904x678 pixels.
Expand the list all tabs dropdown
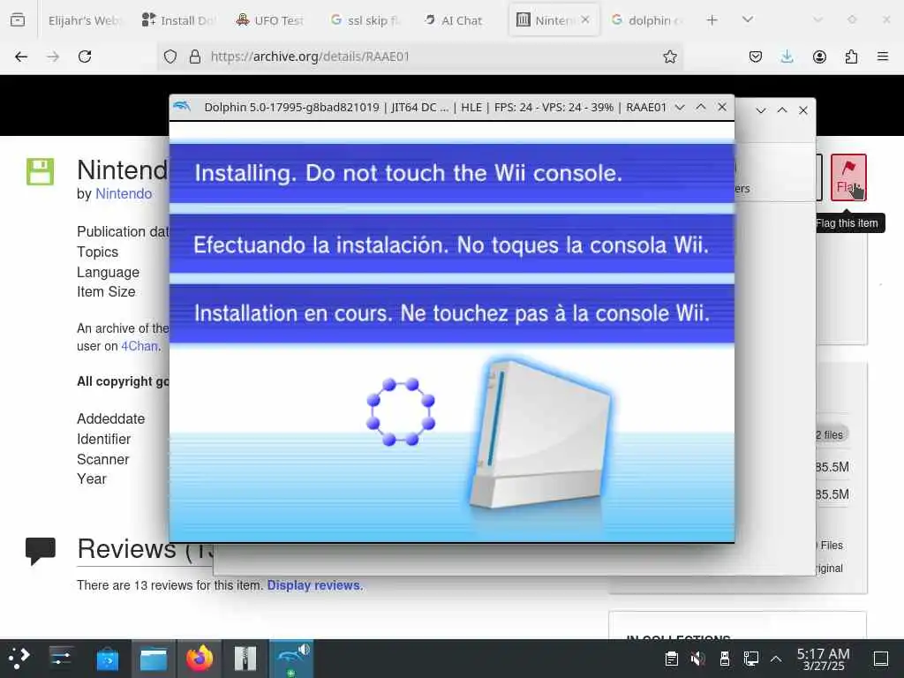tap(748, 19)
